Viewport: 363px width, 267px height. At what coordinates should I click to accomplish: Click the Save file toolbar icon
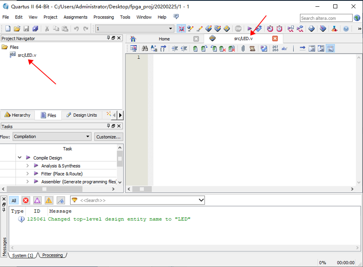[x=26, y=29]
